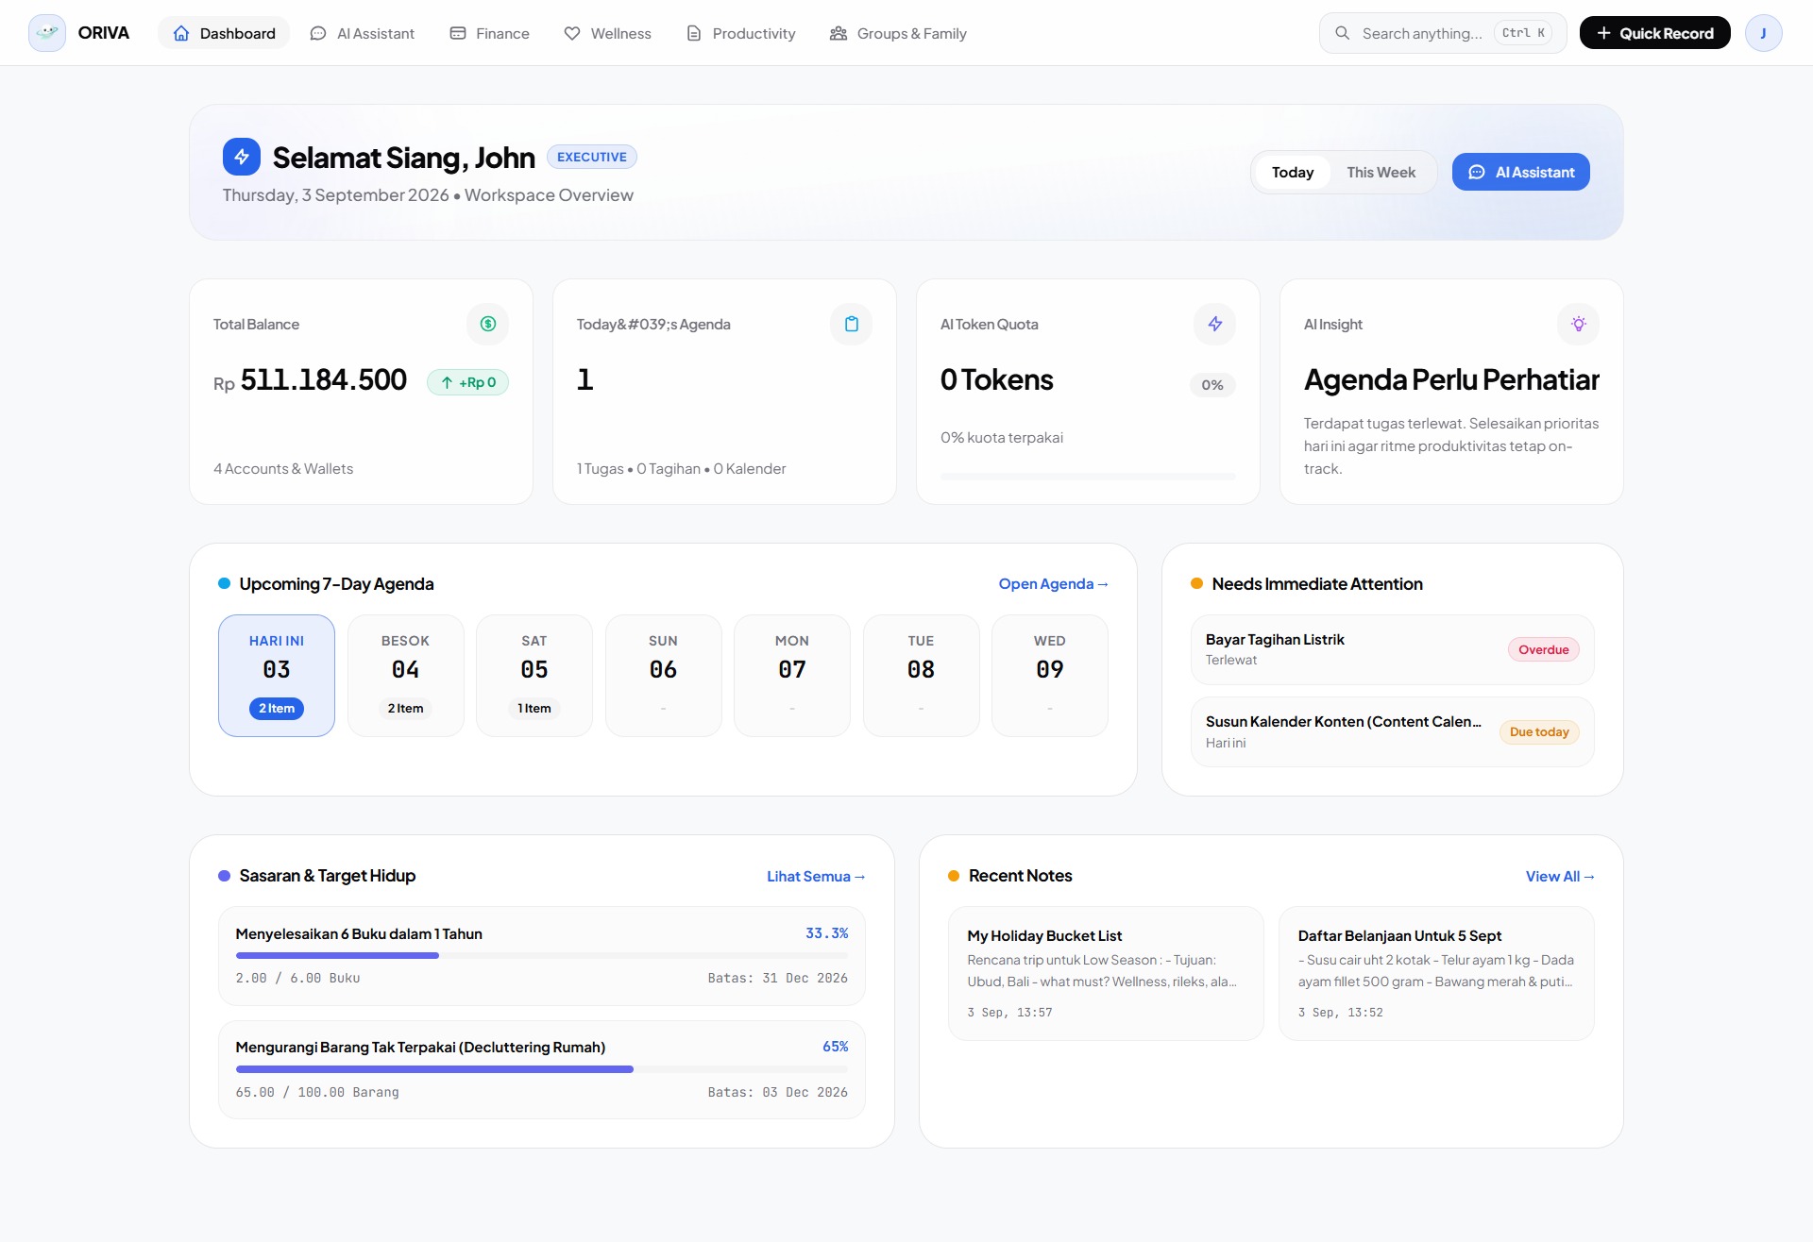Viewport: 1813px width, 1242px height.
Task: Select the BESOK 04 day card
Action: [405, 676]
